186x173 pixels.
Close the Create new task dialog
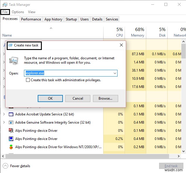(121, 45)
